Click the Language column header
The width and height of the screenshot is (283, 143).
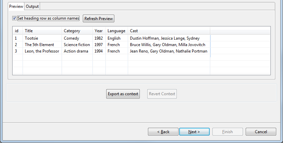click(116, 31)
